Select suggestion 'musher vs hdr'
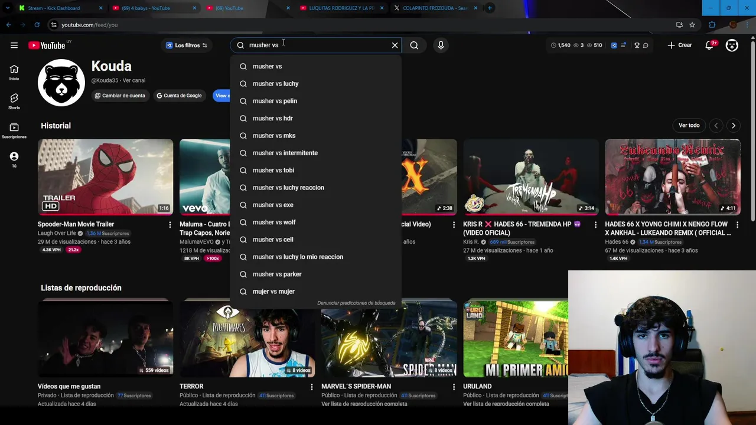 [x=315, y=118]
